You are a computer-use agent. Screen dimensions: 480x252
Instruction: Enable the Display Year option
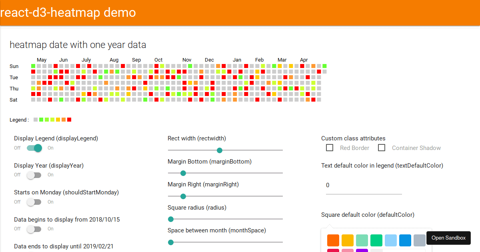[x=34, y=175]
